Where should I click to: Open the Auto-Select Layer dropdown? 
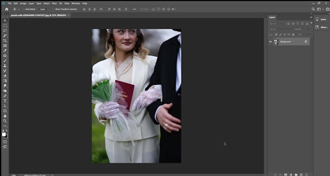coord(44,9)
